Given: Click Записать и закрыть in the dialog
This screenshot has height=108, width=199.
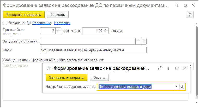Looking at the screenshot, I should (67, 77).
